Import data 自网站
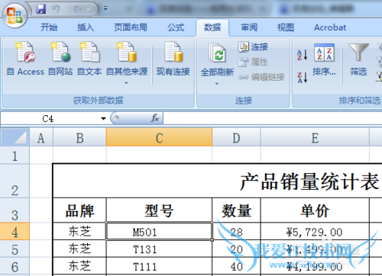382x276 pixels. click(x=60, y=59)
